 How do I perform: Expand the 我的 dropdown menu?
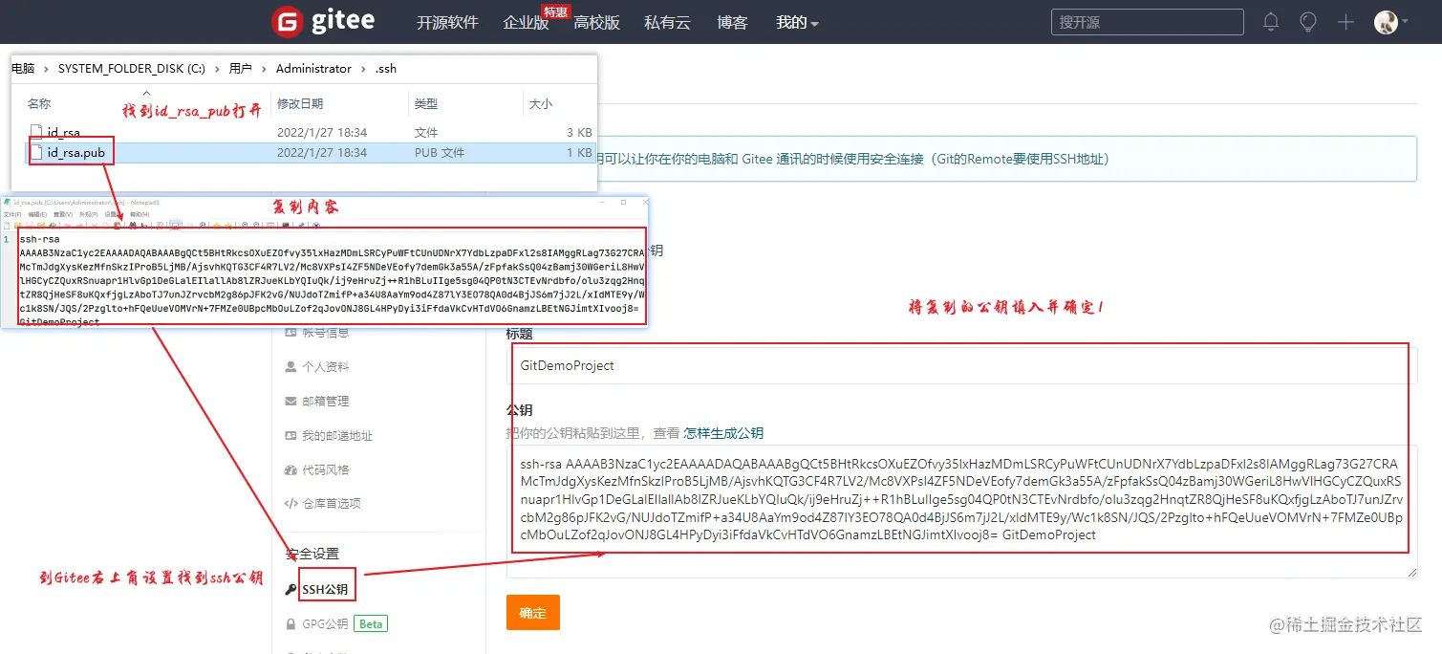click(797, 22)
